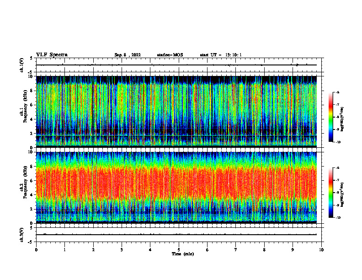
Task: Click time axis tick label '2'
Action: [x=93, y=250]
